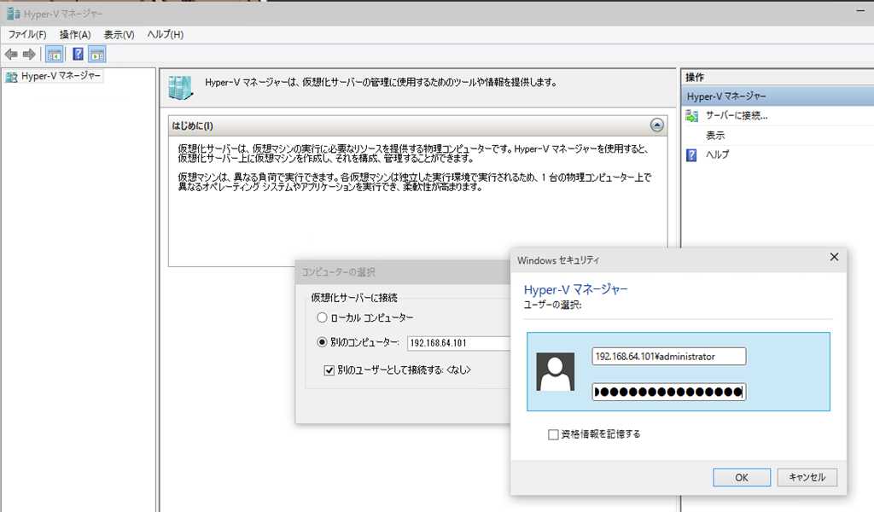Click サーバーに接続... in the Actions pane
Viewport: 874px width, 512px height.
pos(737,116)
